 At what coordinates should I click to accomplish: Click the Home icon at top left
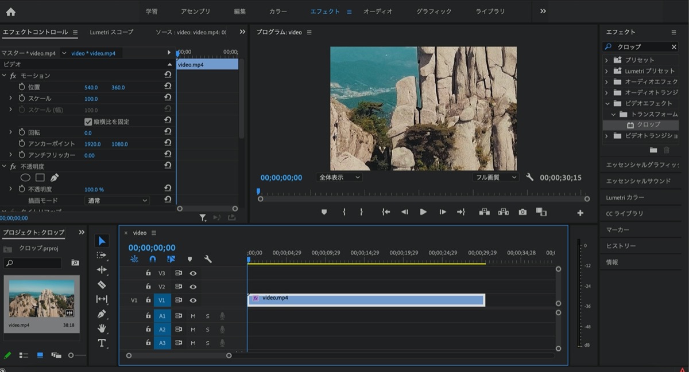pos(10,11)
